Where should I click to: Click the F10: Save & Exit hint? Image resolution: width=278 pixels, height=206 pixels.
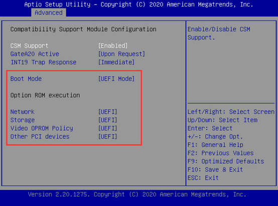click(215, 170)
